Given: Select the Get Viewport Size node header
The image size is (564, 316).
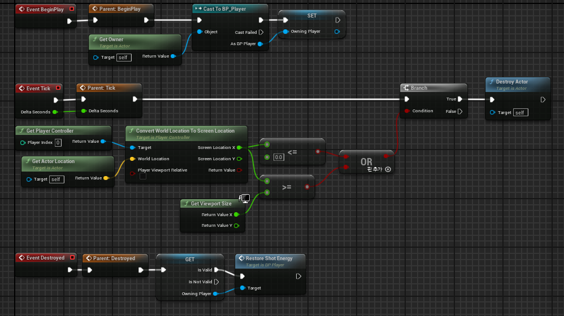Looking at the screenshot, I should tap(212, 204).
